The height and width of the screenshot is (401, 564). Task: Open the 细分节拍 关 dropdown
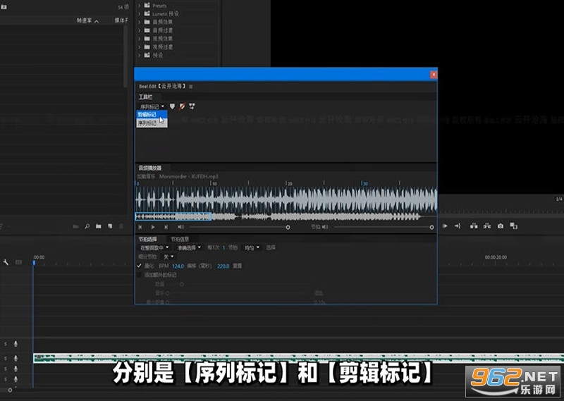(x=168, y=257)
